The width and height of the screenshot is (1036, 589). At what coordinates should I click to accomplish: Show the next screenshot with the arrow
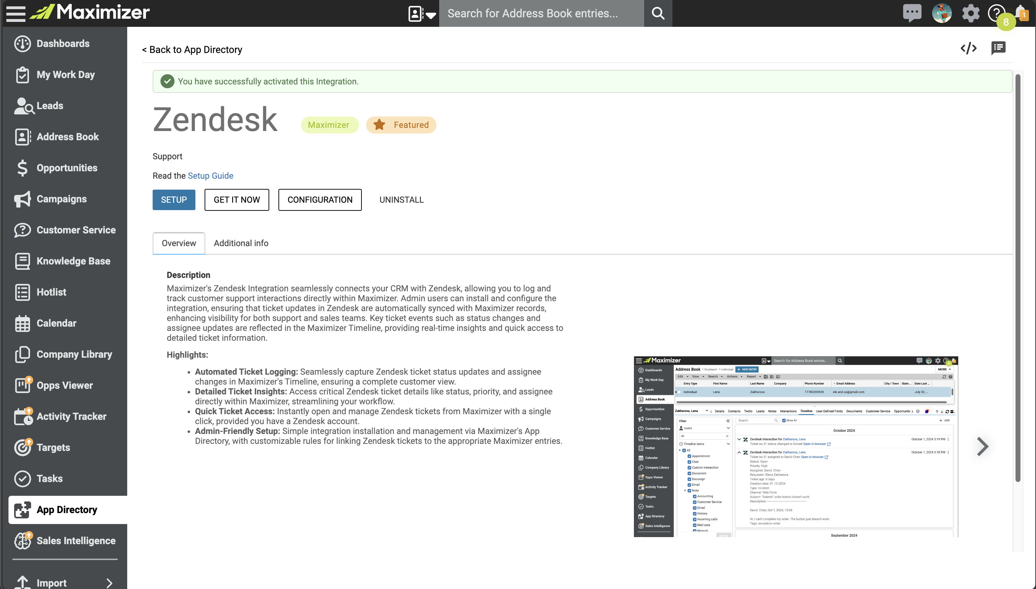pyautogui.click(x=982, y=447)
